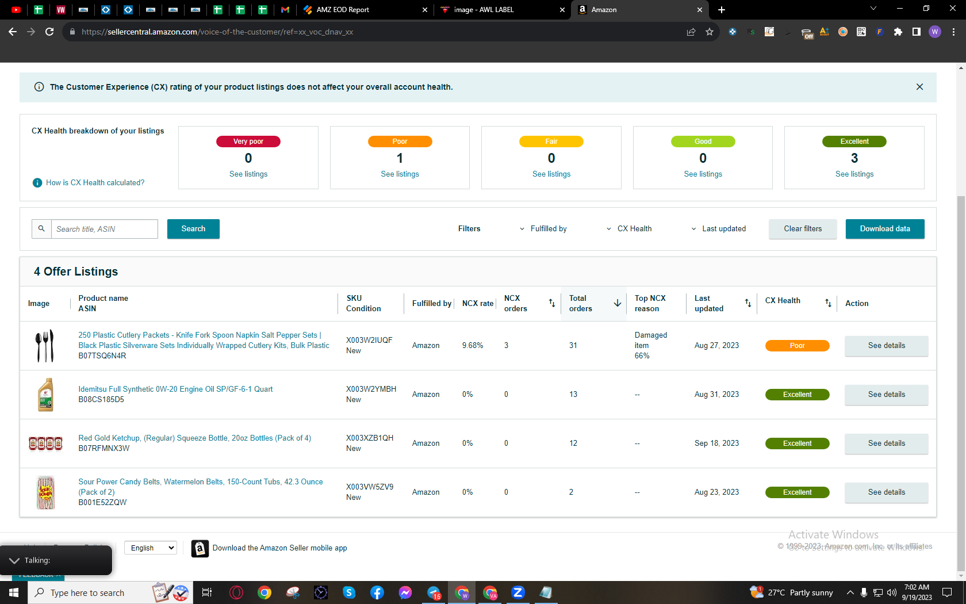Click Download data button
966x604 pixels.
coord(885,229)
